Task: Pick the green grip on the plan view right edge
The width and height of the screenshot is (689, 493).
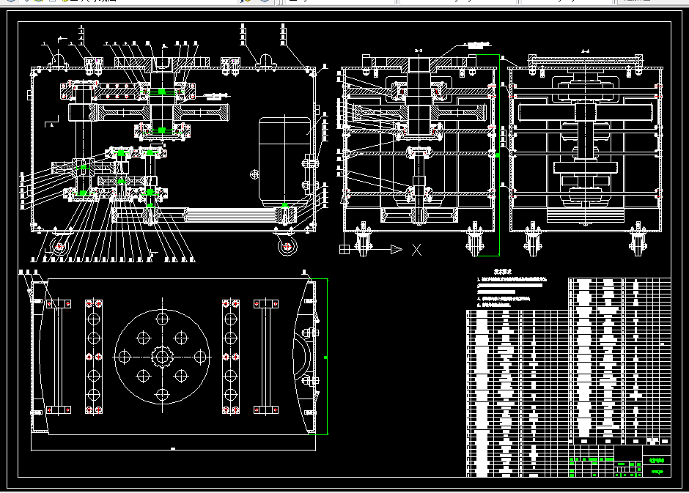Action: tap(325, 357)
